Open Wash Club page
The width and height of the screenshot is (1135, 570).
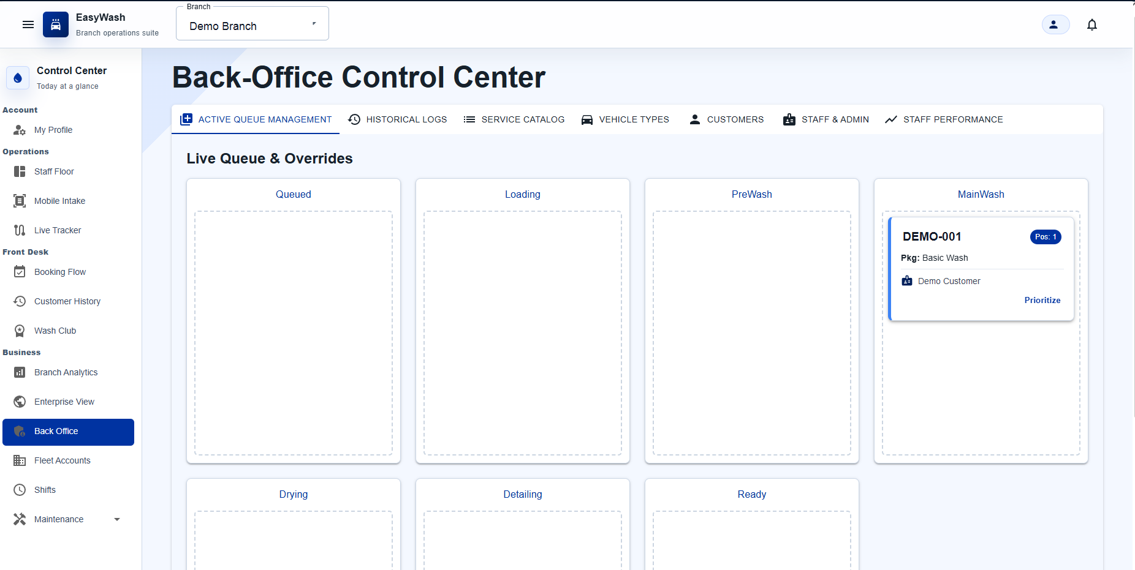tap(68, 331)
